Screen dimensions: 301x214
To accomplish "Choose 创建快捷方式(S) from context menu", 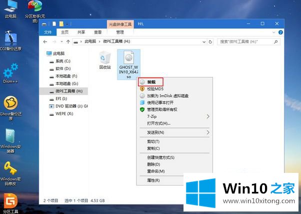I will (174, 157).
